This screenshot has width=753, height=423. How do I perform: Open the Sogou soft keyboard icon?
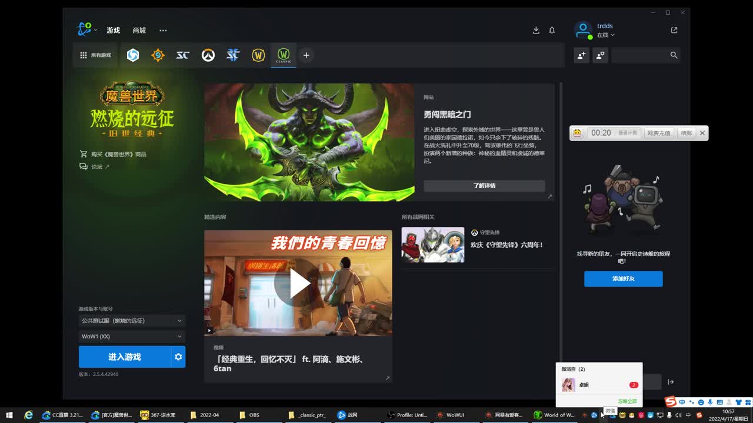719,402
